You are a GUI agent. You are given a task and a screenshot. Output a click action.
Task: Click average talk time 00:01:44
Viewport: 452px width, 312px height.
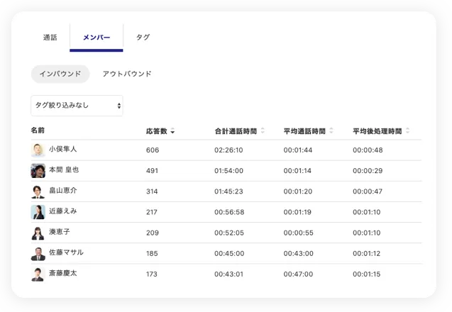click(x=298, y=150)
